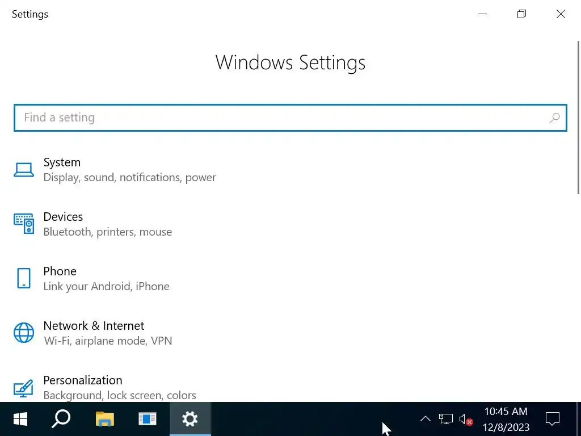Screen dimensions: 581x436
Task: Open the System settings laptop icon
Action: (24, 170)
